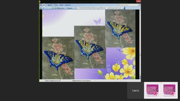Close the window with red X button
The height and width of the screenshot is (101, 180).
tap(139, 1)
